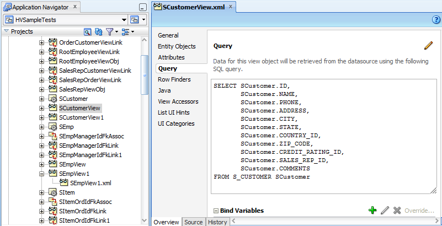Switch to the History tab
442x226 pixels.
click(x=217, y=222)
